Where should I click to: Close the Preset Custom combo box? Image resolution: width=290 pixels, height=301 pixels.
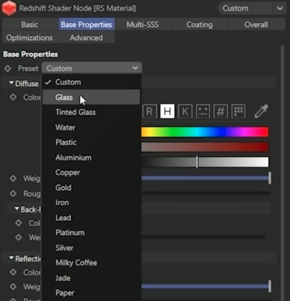92,68
